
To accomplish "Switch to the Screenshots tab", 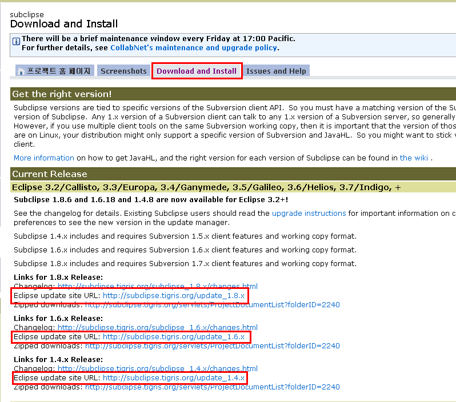I will 123,71.
